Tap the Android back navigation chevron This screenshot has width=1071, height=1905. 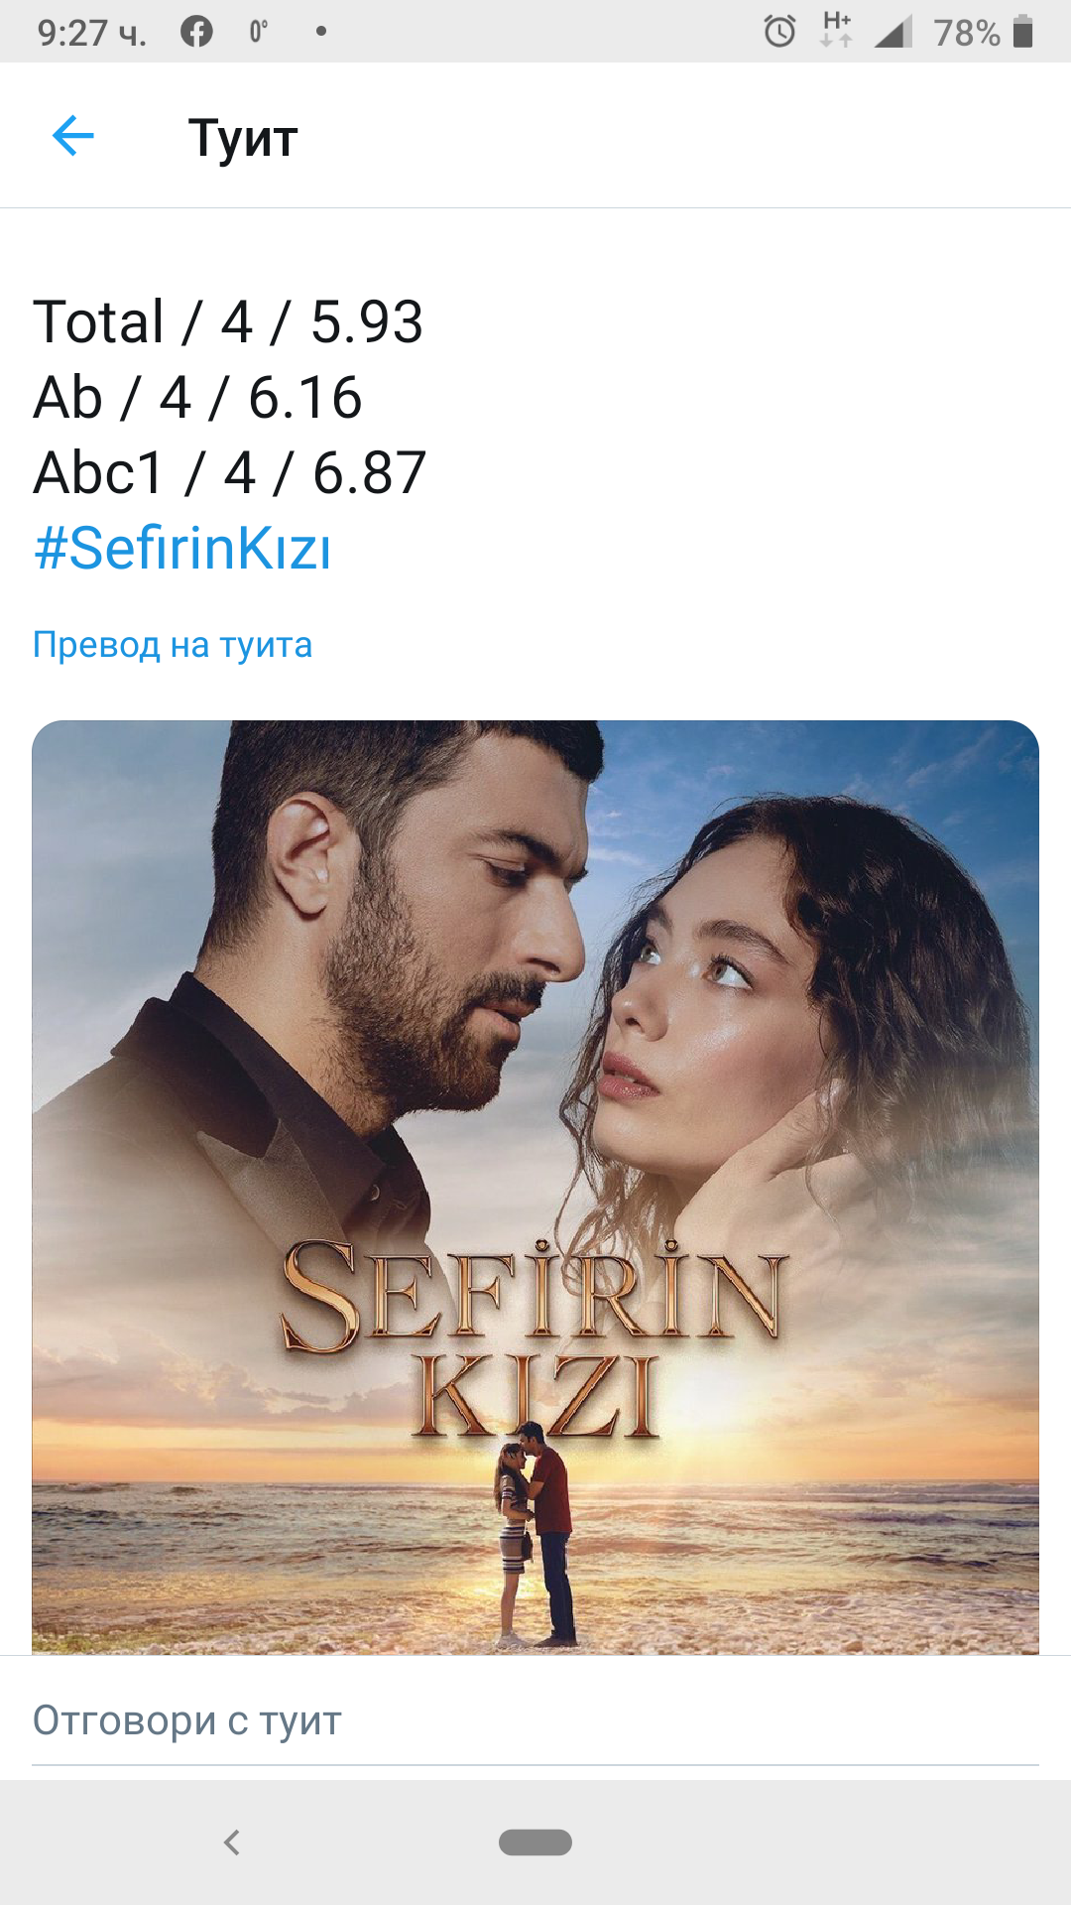[232, 1842]
